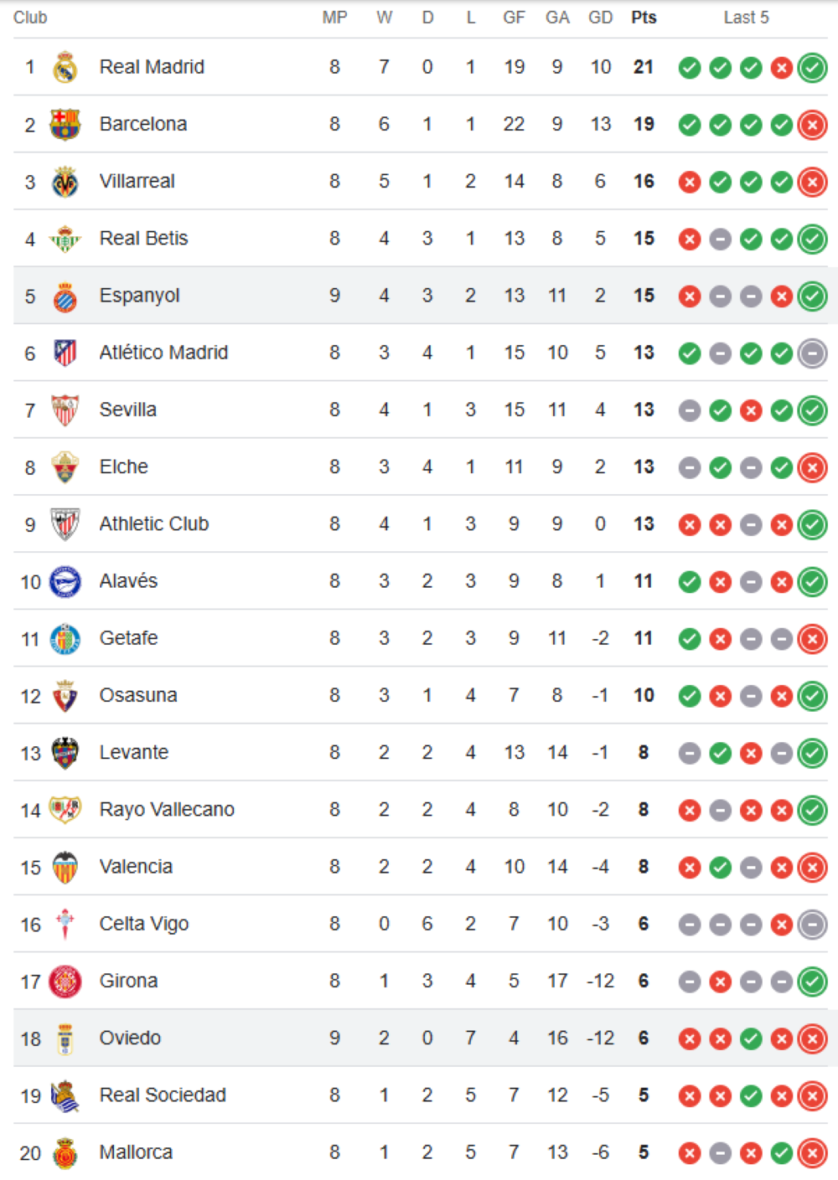The image size is (838, 1180).
Task: Click the Villarreal club crest
Action: click(x=65, y=182)
